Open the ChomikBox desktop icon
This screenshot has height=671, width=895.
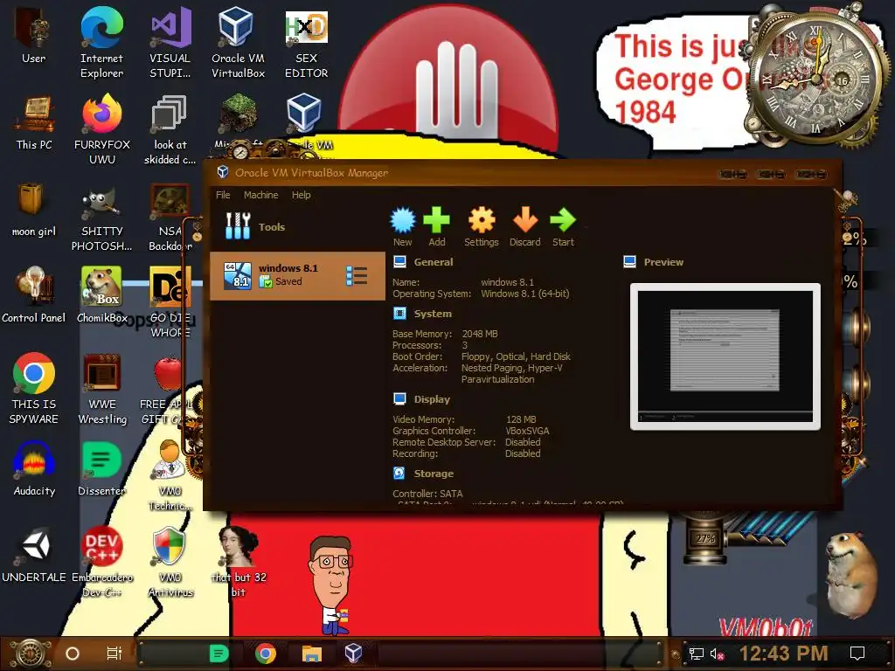[101, 295]
